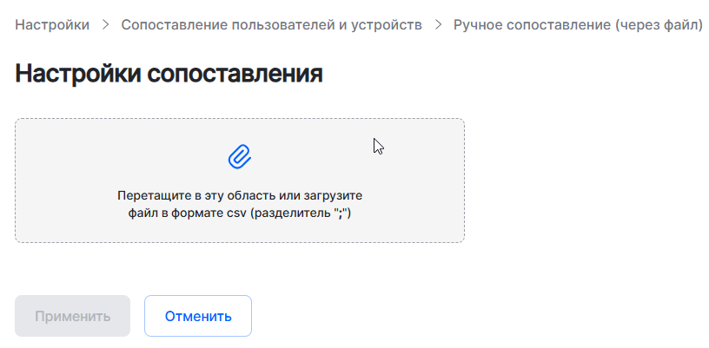Click the second breadcrumb chevron separator
The height and width of the screenshot is (348, 709).
pos(438,25)
